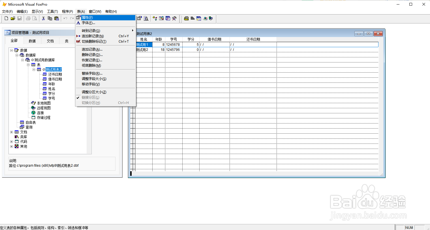Click the yellow database designer toolbar icon

(x=186, y=18)
